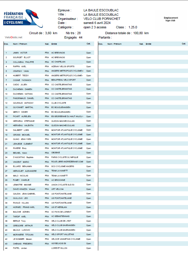Click the 'Emplacement logo club' placeholder
This screenshot has width=188, height=264.
point(171,19)
